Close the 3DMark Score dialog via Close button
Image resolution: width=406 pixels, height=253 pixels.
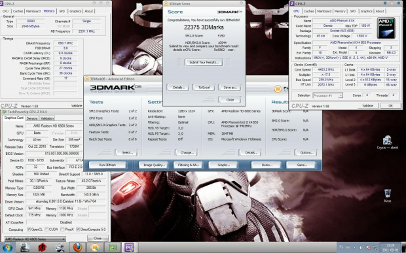[230, 100]
